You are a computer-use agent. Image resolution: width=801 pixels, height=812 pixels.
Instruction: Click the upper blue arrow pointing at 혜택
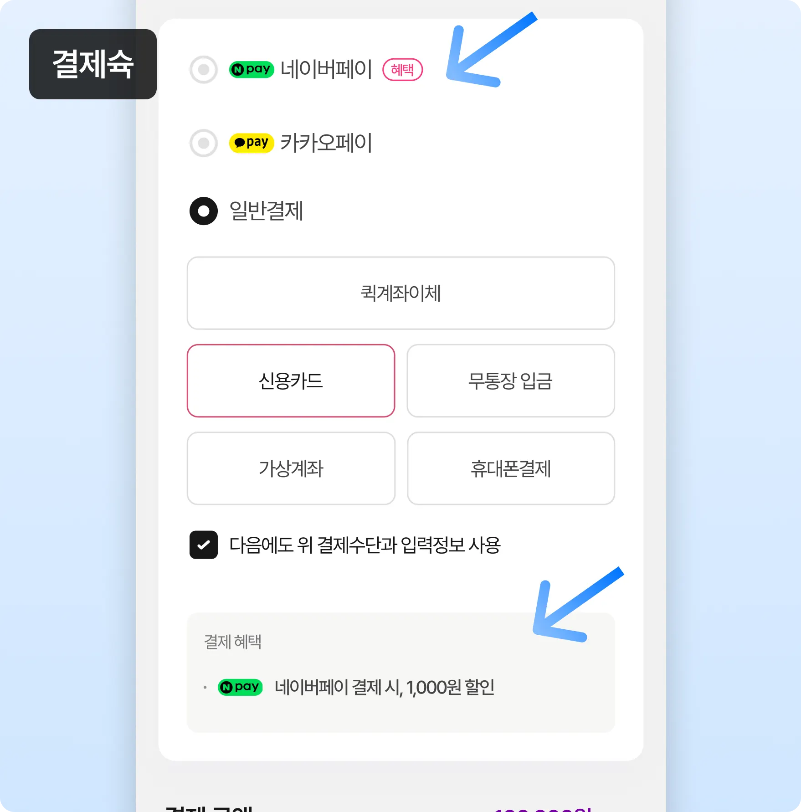[489, 51]
